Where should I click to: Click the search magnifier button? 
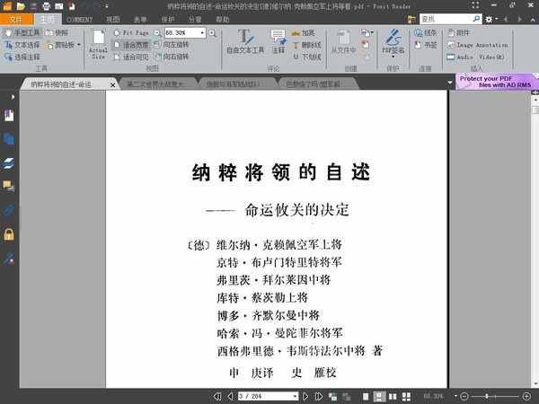(476, 19)
